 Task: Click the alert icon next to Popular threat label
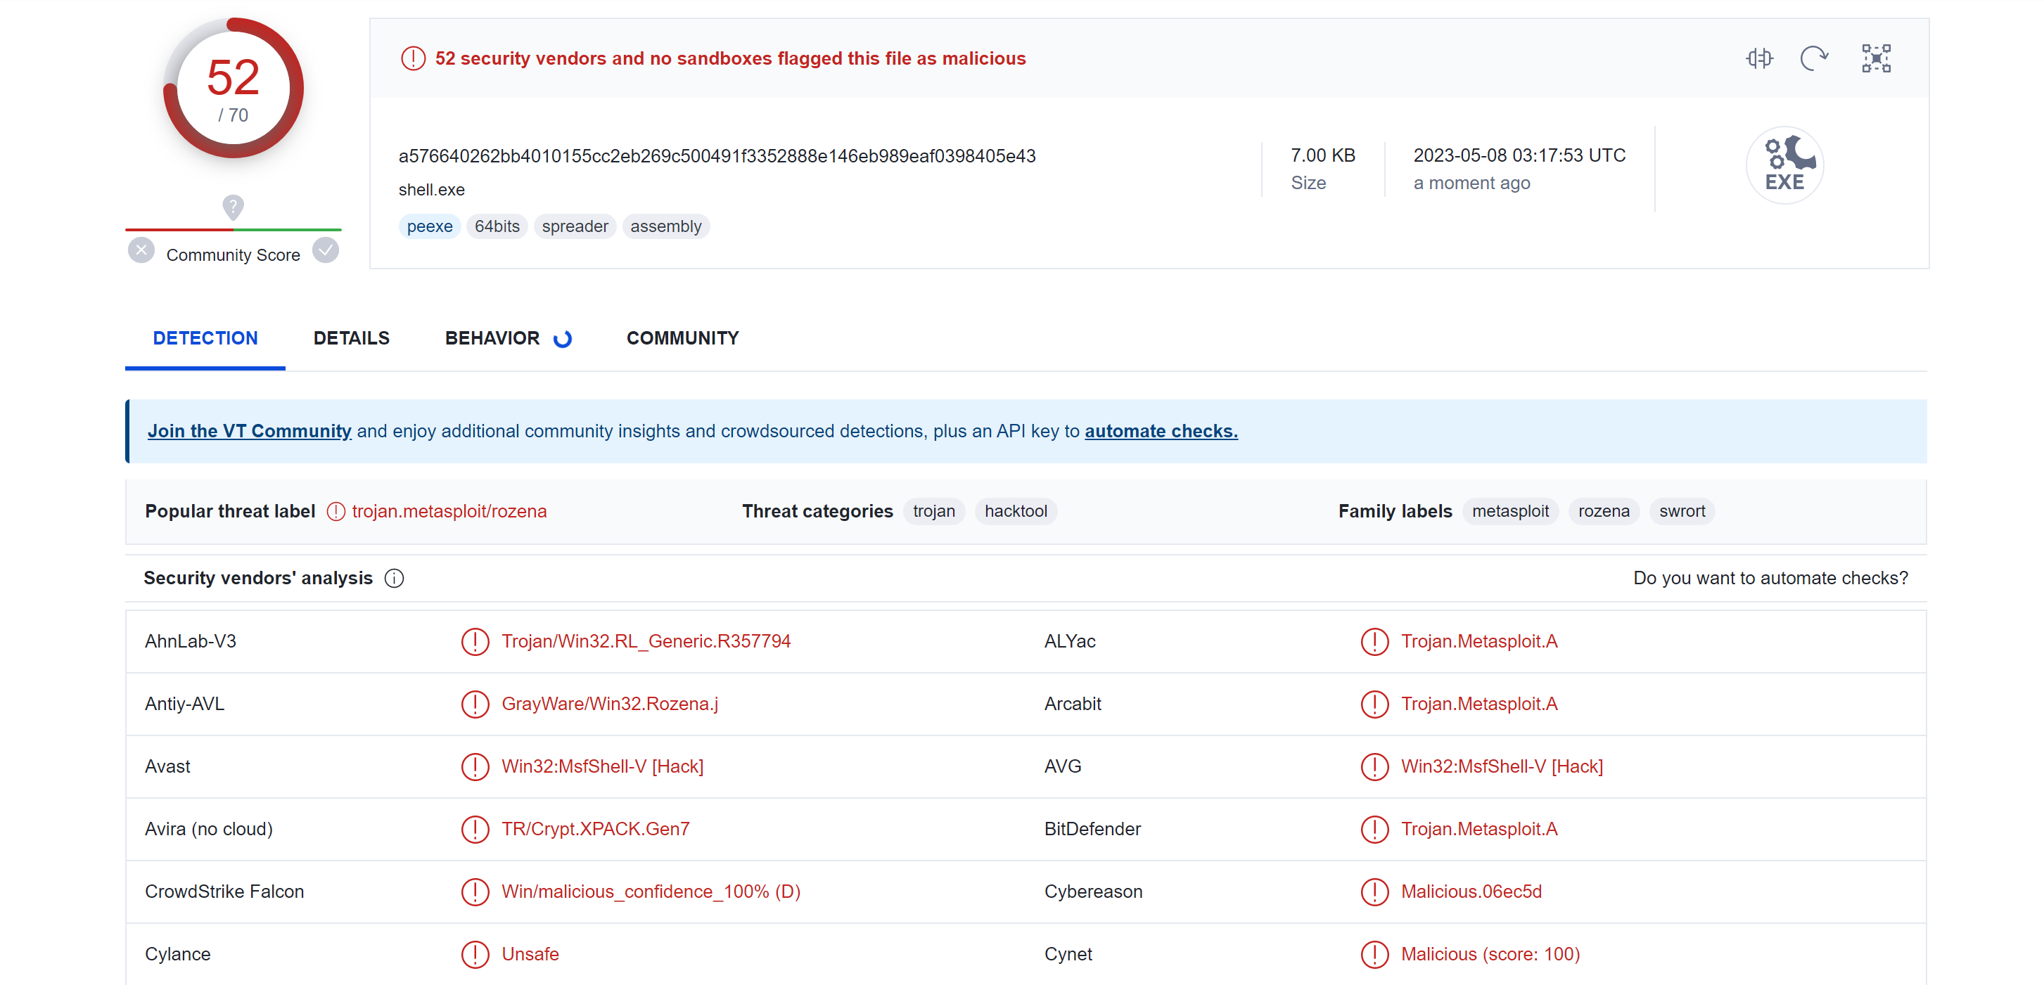(x=336, y=512)
